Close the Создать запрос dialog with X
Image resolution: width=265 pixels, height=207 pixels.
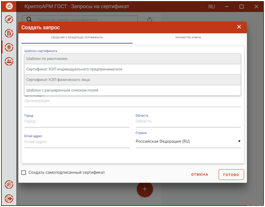coord(239,27)
